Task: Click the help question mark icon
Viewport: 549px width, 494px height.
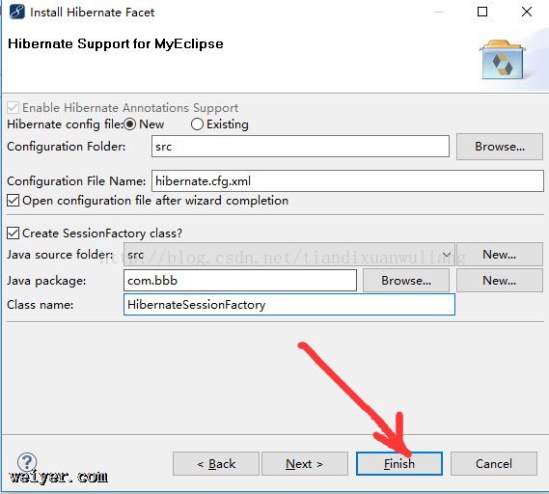Action: coord(27,462)
